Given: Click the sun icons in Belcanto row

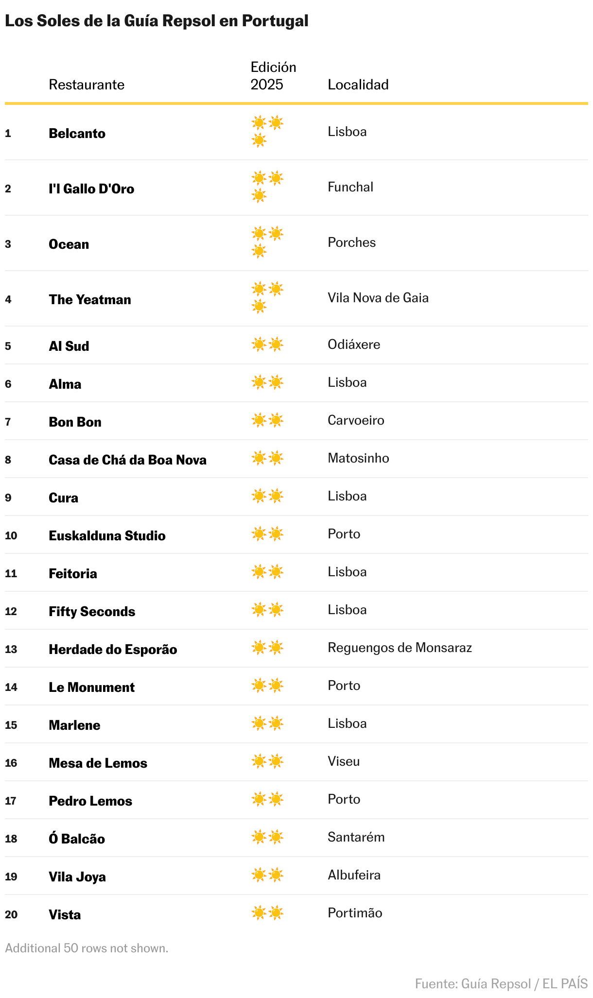Looking at the screenshot, I should click(x=267, y=132).
